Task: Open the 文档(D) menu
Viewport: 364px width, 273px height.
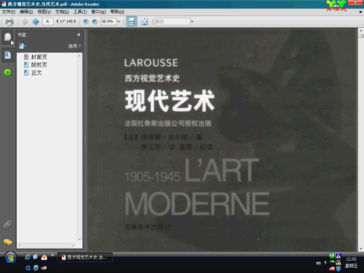Action: click(62, 12)
